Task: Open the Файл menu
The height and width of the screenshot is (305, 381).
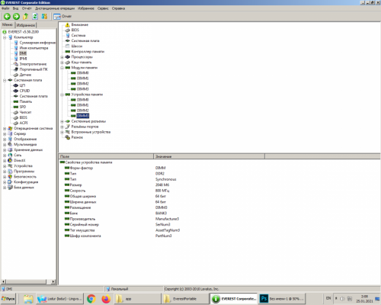Action: (x=5, y=8)
